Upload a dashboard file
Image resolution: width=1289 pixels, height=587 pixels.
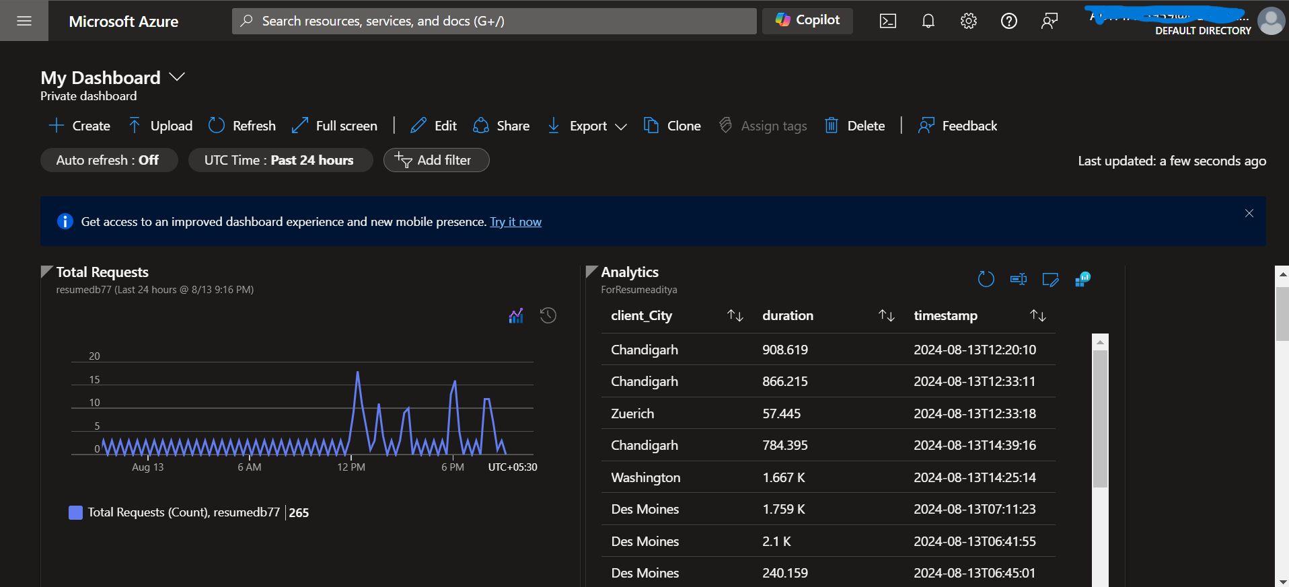160,126
